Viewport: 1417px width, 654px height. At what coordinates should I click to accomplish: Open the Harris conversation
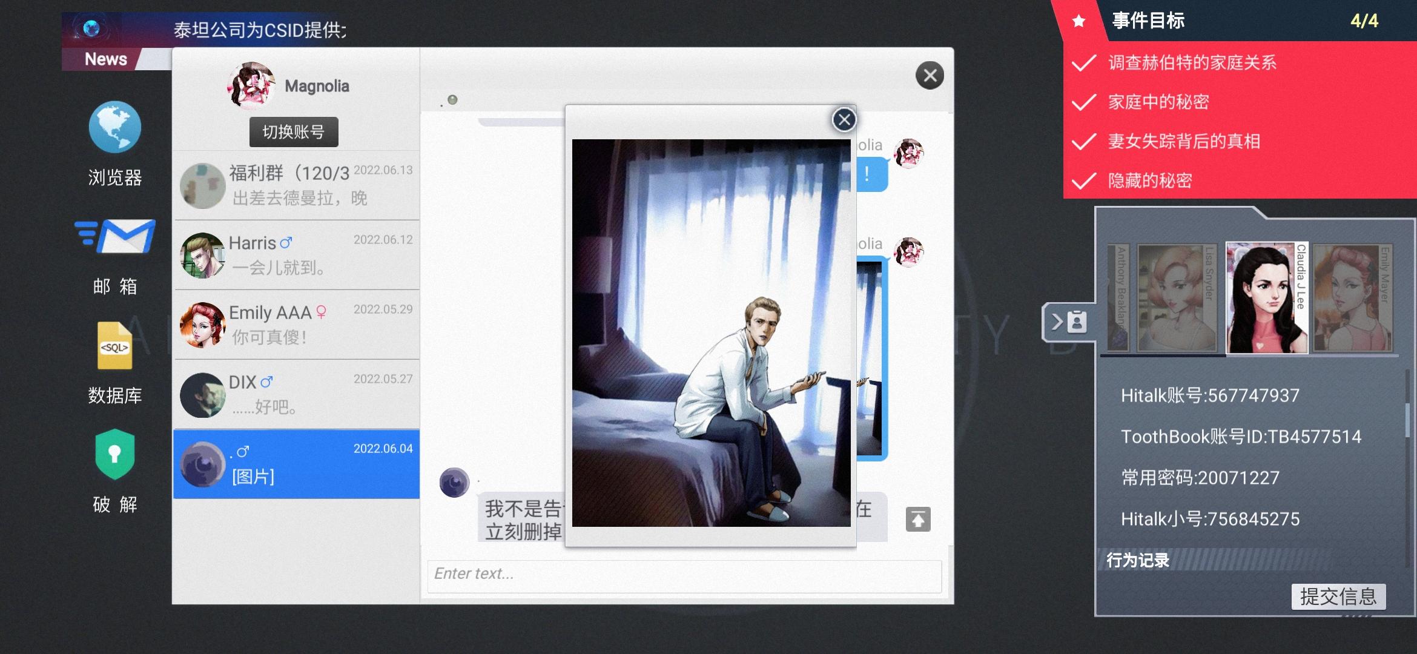297,255
